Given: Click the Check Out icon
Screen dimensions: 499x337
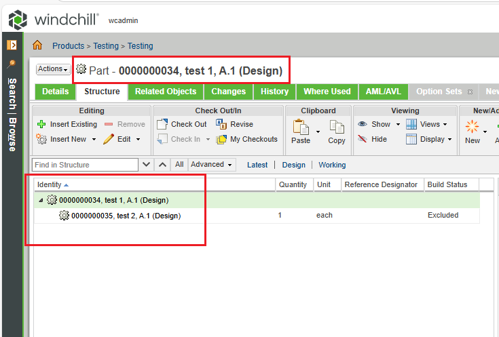Looking at the screenshot, I should [162, 124].
